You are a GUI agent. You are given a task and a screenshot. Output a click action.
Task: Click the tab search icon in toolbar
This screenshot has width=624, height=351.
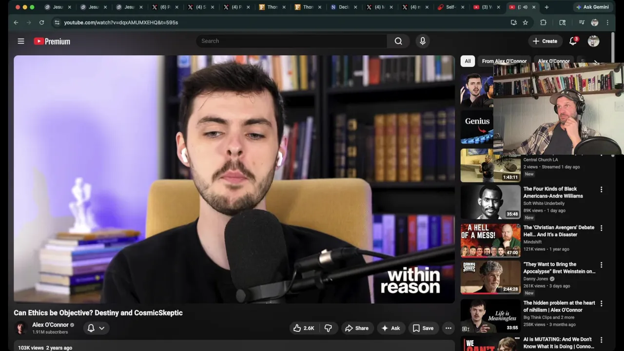tap(563, 22)
